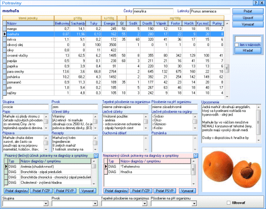Open the bottom Pôvod filter dropdown
The image size is (266, 209).
tap(95, 203)
